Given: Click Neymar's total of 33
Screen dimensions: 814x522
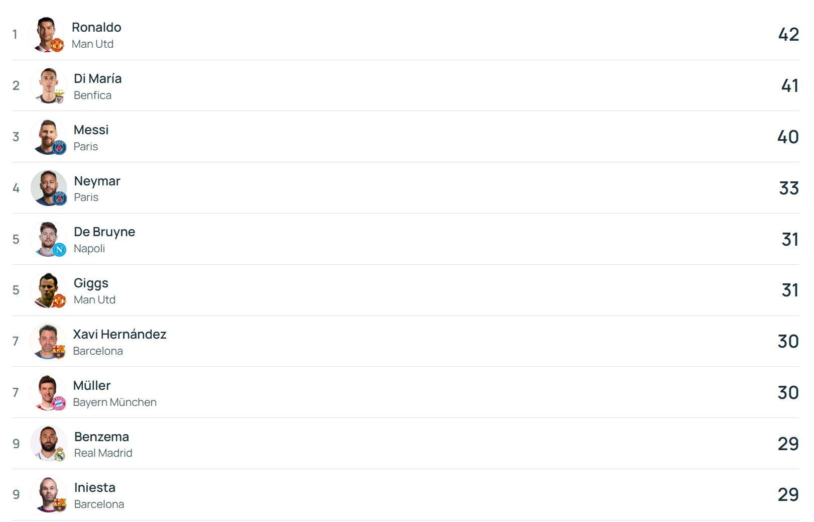Looking at the screenshot, I should pos(788,188).
